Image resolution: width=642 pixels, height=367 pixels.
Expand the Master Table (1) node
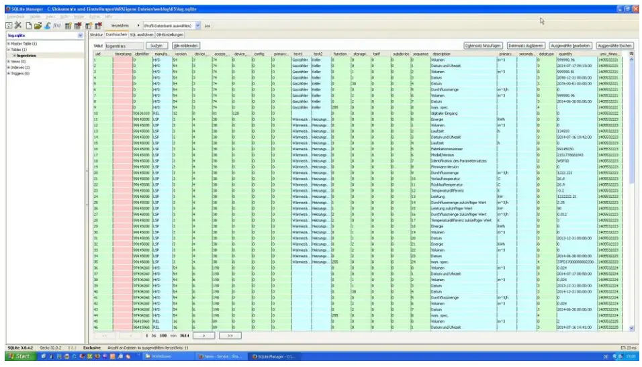coord(8,44)
